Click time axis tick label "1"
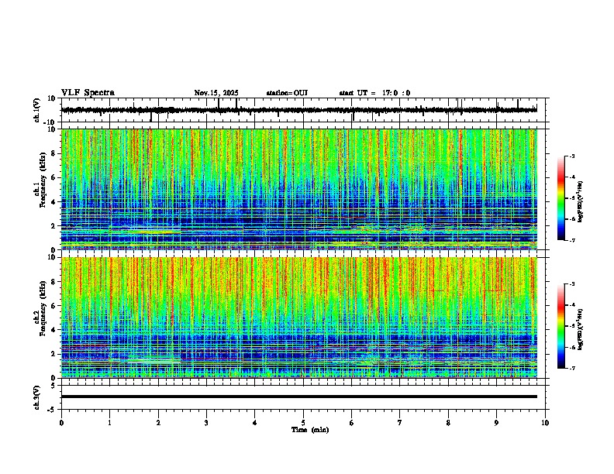 [109, 423]
